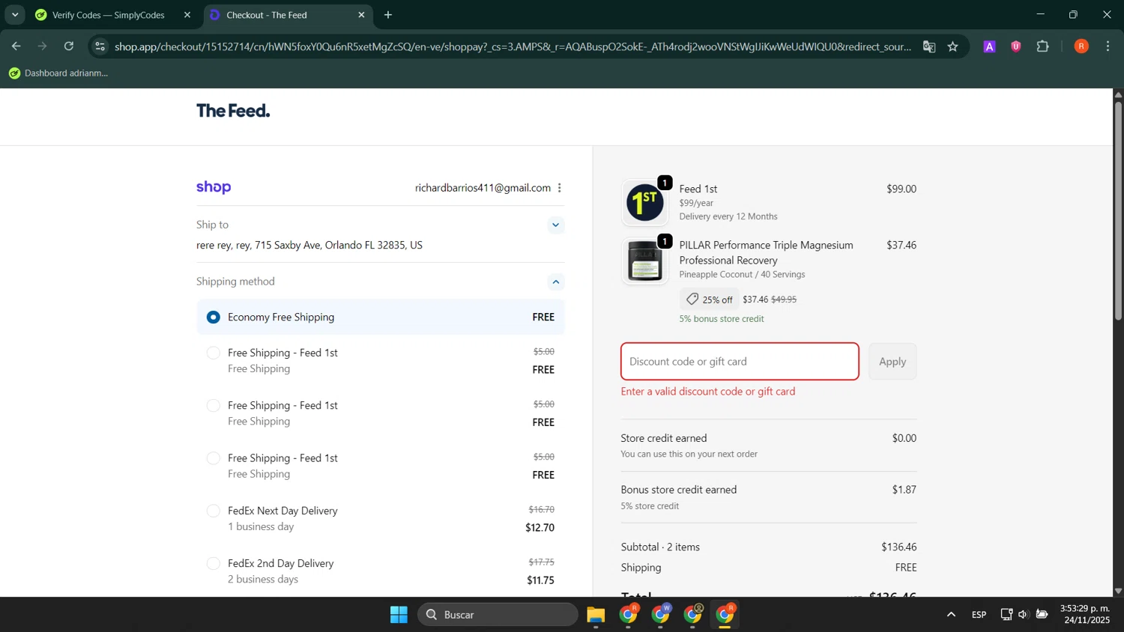Expand the Ship to section
The image size is (1124, 632).
click(x=555, y=225)
